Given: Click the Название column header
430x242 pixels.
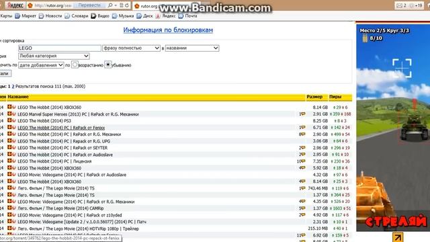Looking at the screenshot, I should pyautogui.click(x=18, y=97).
